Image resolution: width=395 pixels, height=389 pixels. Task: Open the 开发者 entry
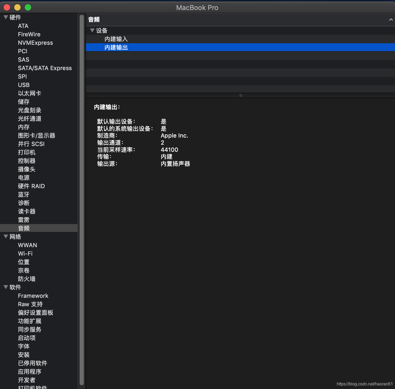pyautogui.click(x=27, y=380)
